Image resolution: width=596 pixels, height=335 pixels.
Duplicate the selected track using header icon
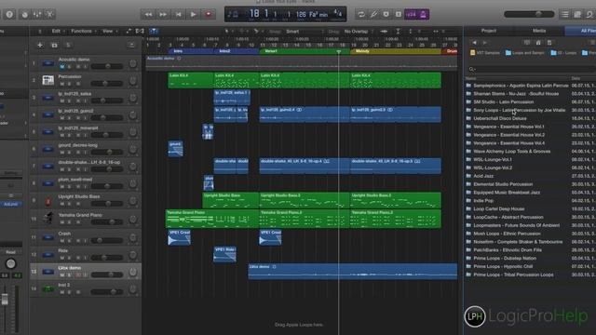[54, 46]
